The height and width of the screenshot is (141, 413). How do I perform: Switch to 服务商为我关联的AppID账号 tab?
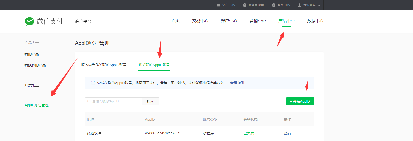pyautogui.click(x=104, y=65)
